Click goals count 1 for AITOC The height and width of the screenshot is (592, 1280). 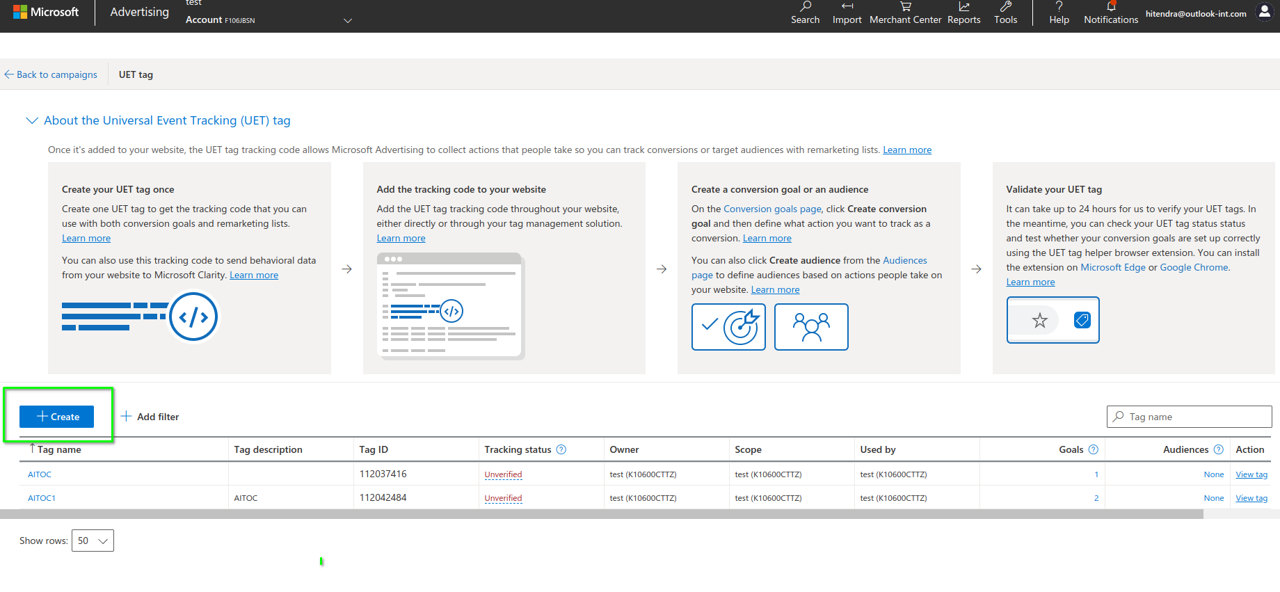pos(1096,474)
